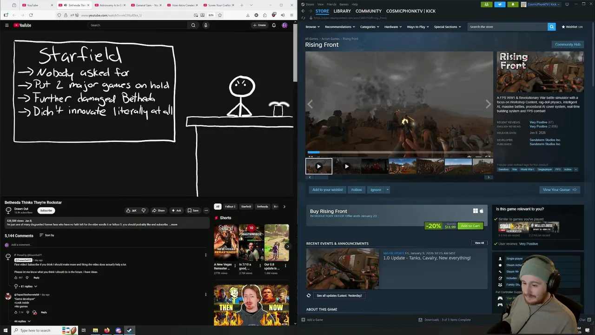
Task: Open Steam LIBRARY tab
Action: 342,11
